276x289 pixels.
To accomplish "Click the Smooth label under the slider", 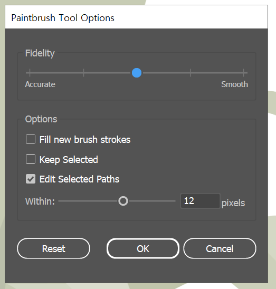I will pyautogui.click(x=234, y=84).
